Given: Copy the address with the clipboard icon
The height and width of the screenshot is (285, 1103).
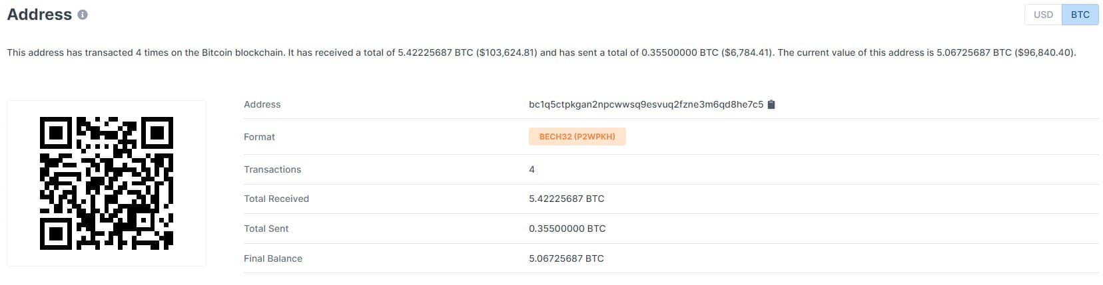Looking at the screenshot, I should (x=771, y=104).
